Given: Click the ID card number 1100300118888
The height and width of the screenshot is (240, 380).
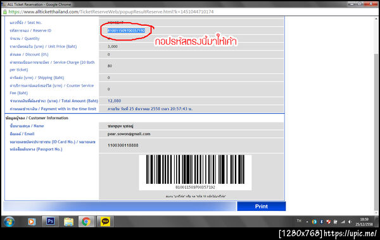Looking at the screenshot, I should coord(123,145).
